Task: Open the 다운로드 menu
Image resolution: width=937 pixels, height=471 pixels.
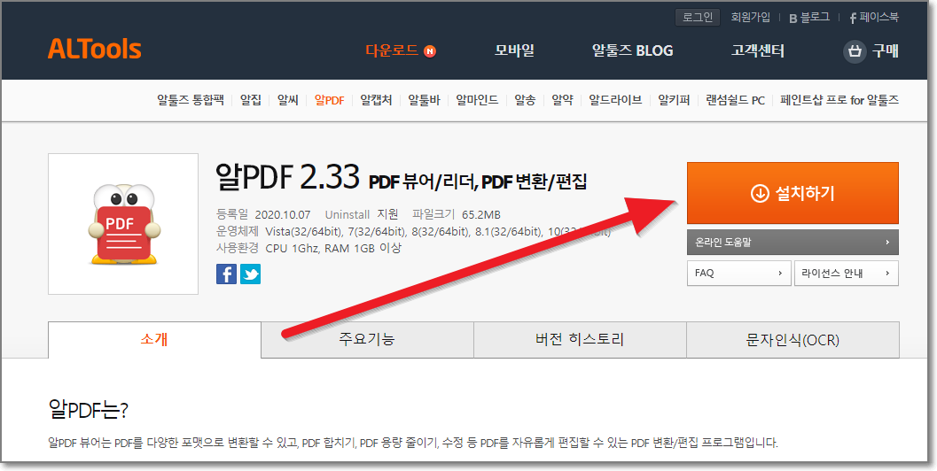Action: pyautogui.click(x=392, y=50)
